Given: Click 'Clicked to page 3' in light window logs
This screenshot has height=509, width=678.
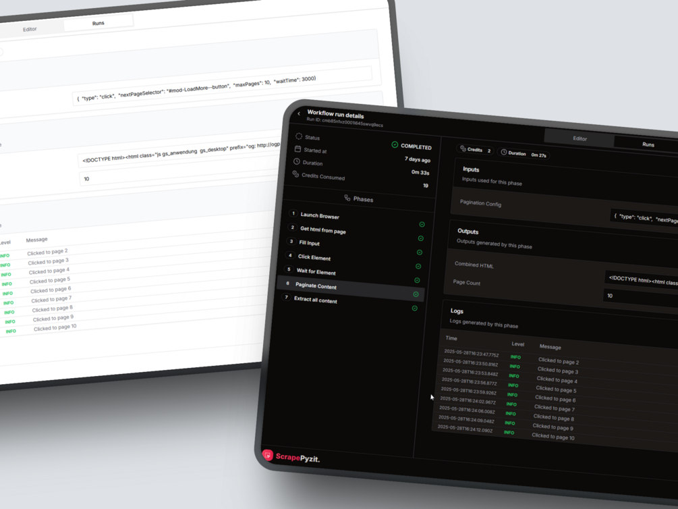Looking at the screenshot, I should 49,261.
